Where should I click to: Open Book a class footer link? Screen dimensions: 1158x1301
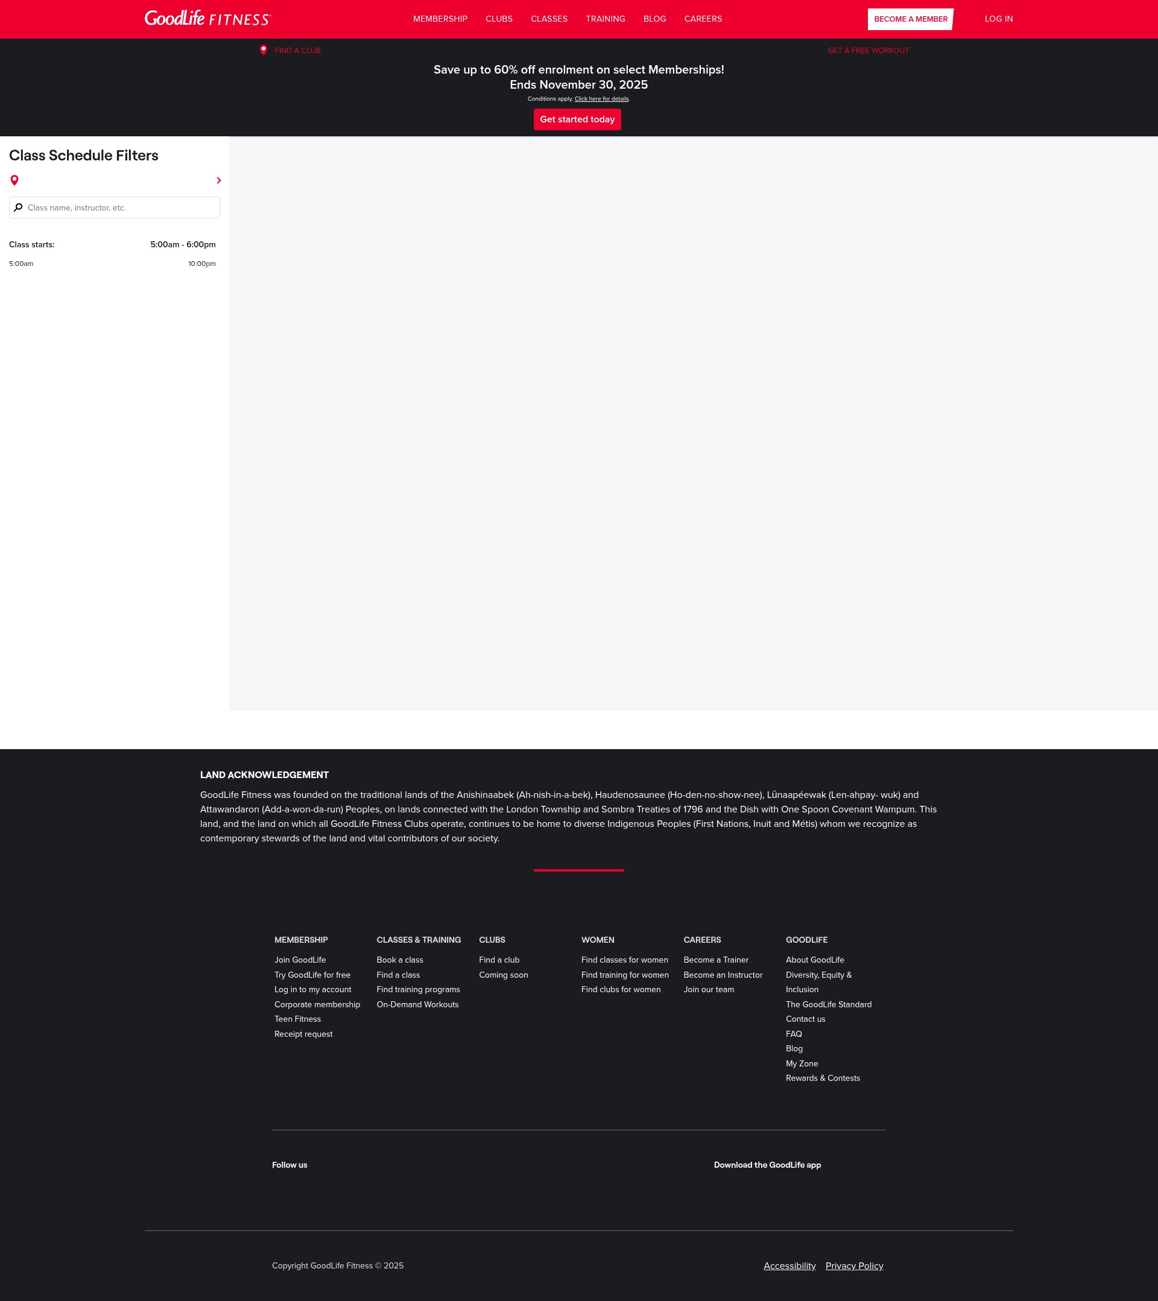[x=399, y=960]
